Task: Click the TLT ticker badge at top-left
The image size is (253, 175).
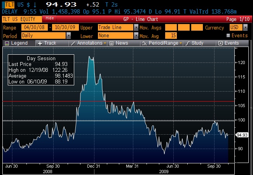Action: coord(7,4)
